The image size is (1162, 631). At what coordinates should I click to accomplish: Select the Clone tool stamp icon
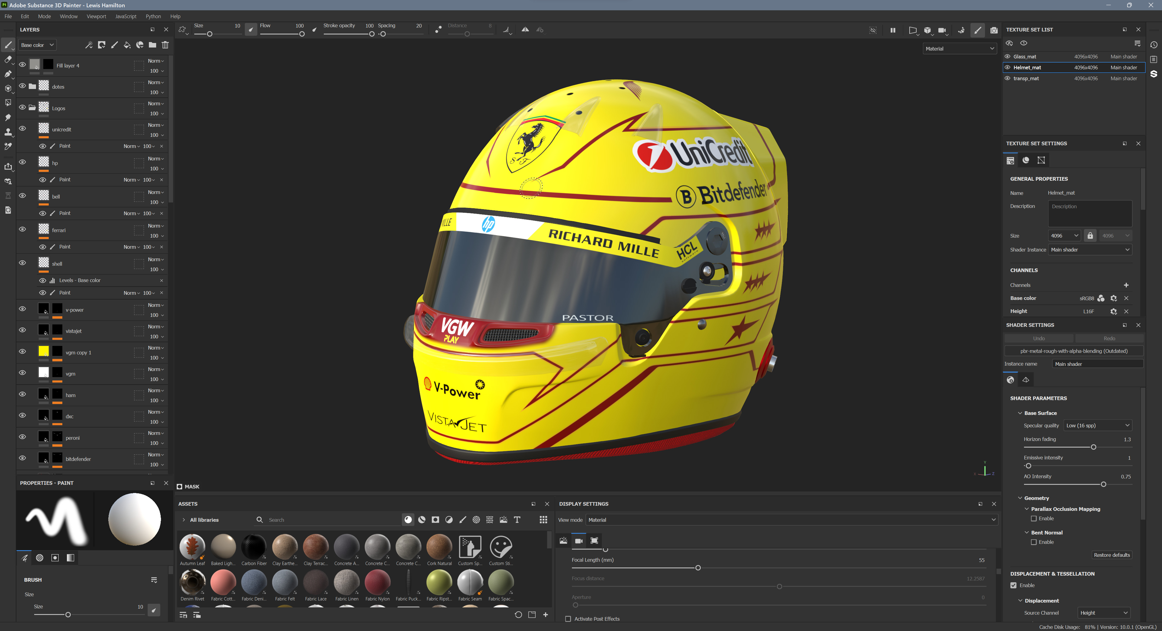coord(8,132)
